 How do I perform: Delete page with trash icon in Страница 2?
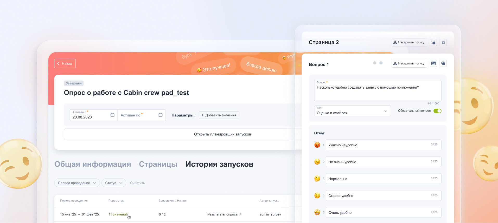coord(443,43)
